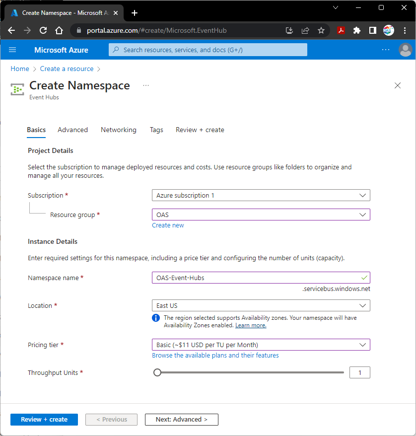Image resolution: width=416 pixels, height=436 pixels.
Task: Open the Pricing tier dropdown
Action: [261, 345]
